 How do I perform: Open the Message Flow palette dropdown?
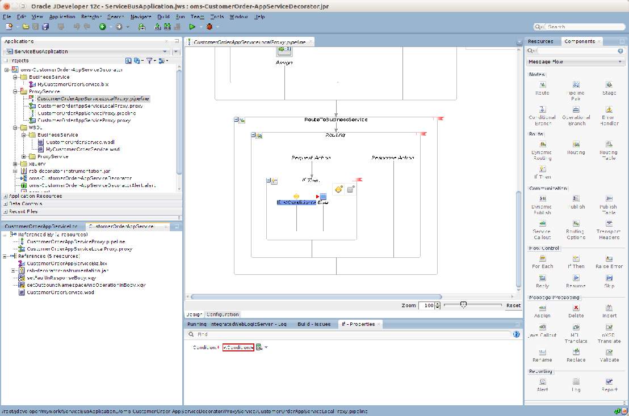[620, 62]
